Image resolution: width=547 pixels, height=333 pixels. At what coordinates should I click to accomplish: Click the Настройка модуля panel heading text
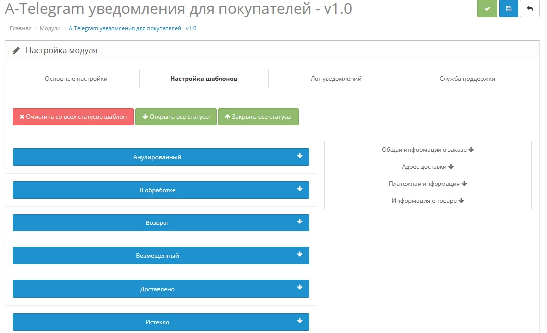pyautogui.click(x=61, y=51)
